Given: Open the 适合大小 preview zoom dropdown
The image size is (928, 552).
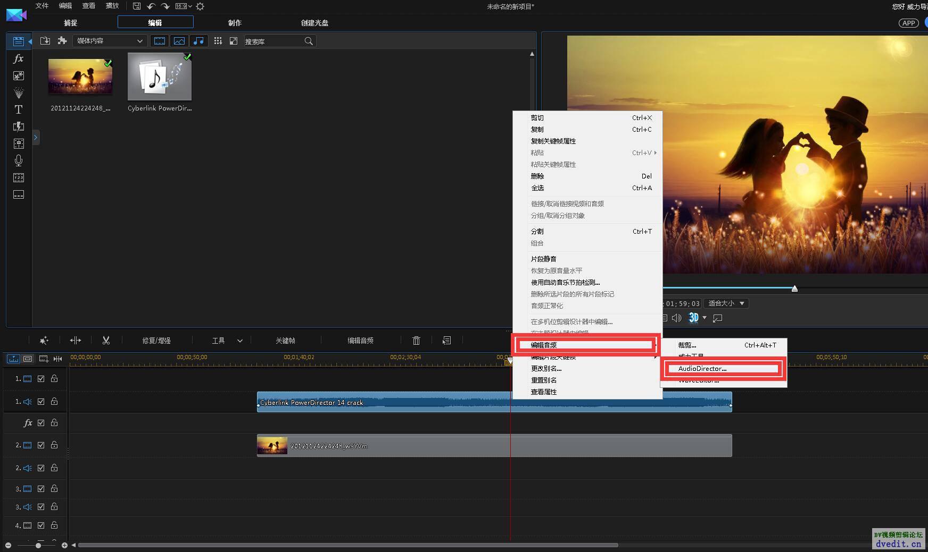Looking at the screenshot, I should click(x=726, y=303).
